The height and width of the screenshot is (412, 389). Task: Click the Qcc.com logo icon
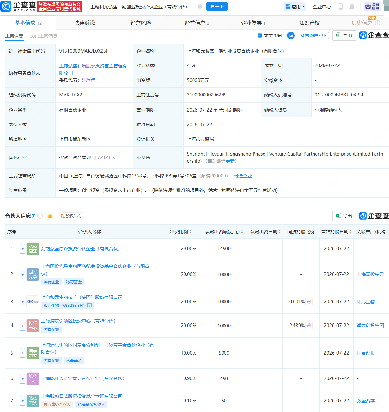click(x=6, y=6)
